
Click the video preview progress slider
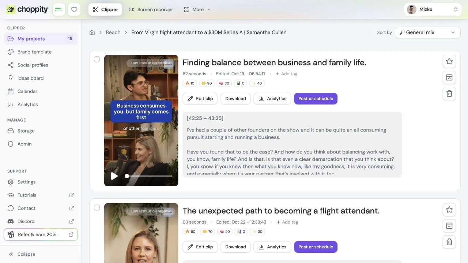(x=148, y=176)
